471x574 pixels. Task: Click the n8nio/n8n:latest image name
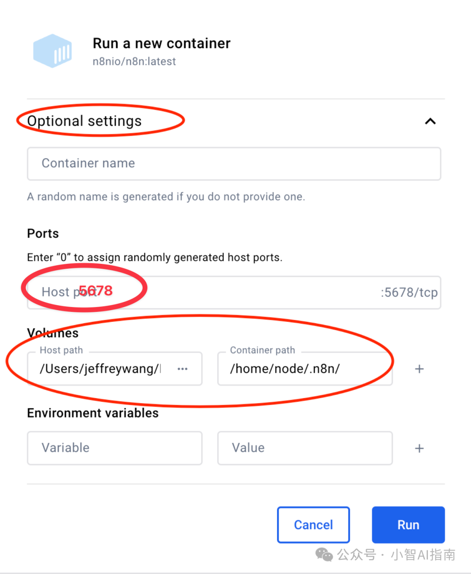(x=134, y=61)
